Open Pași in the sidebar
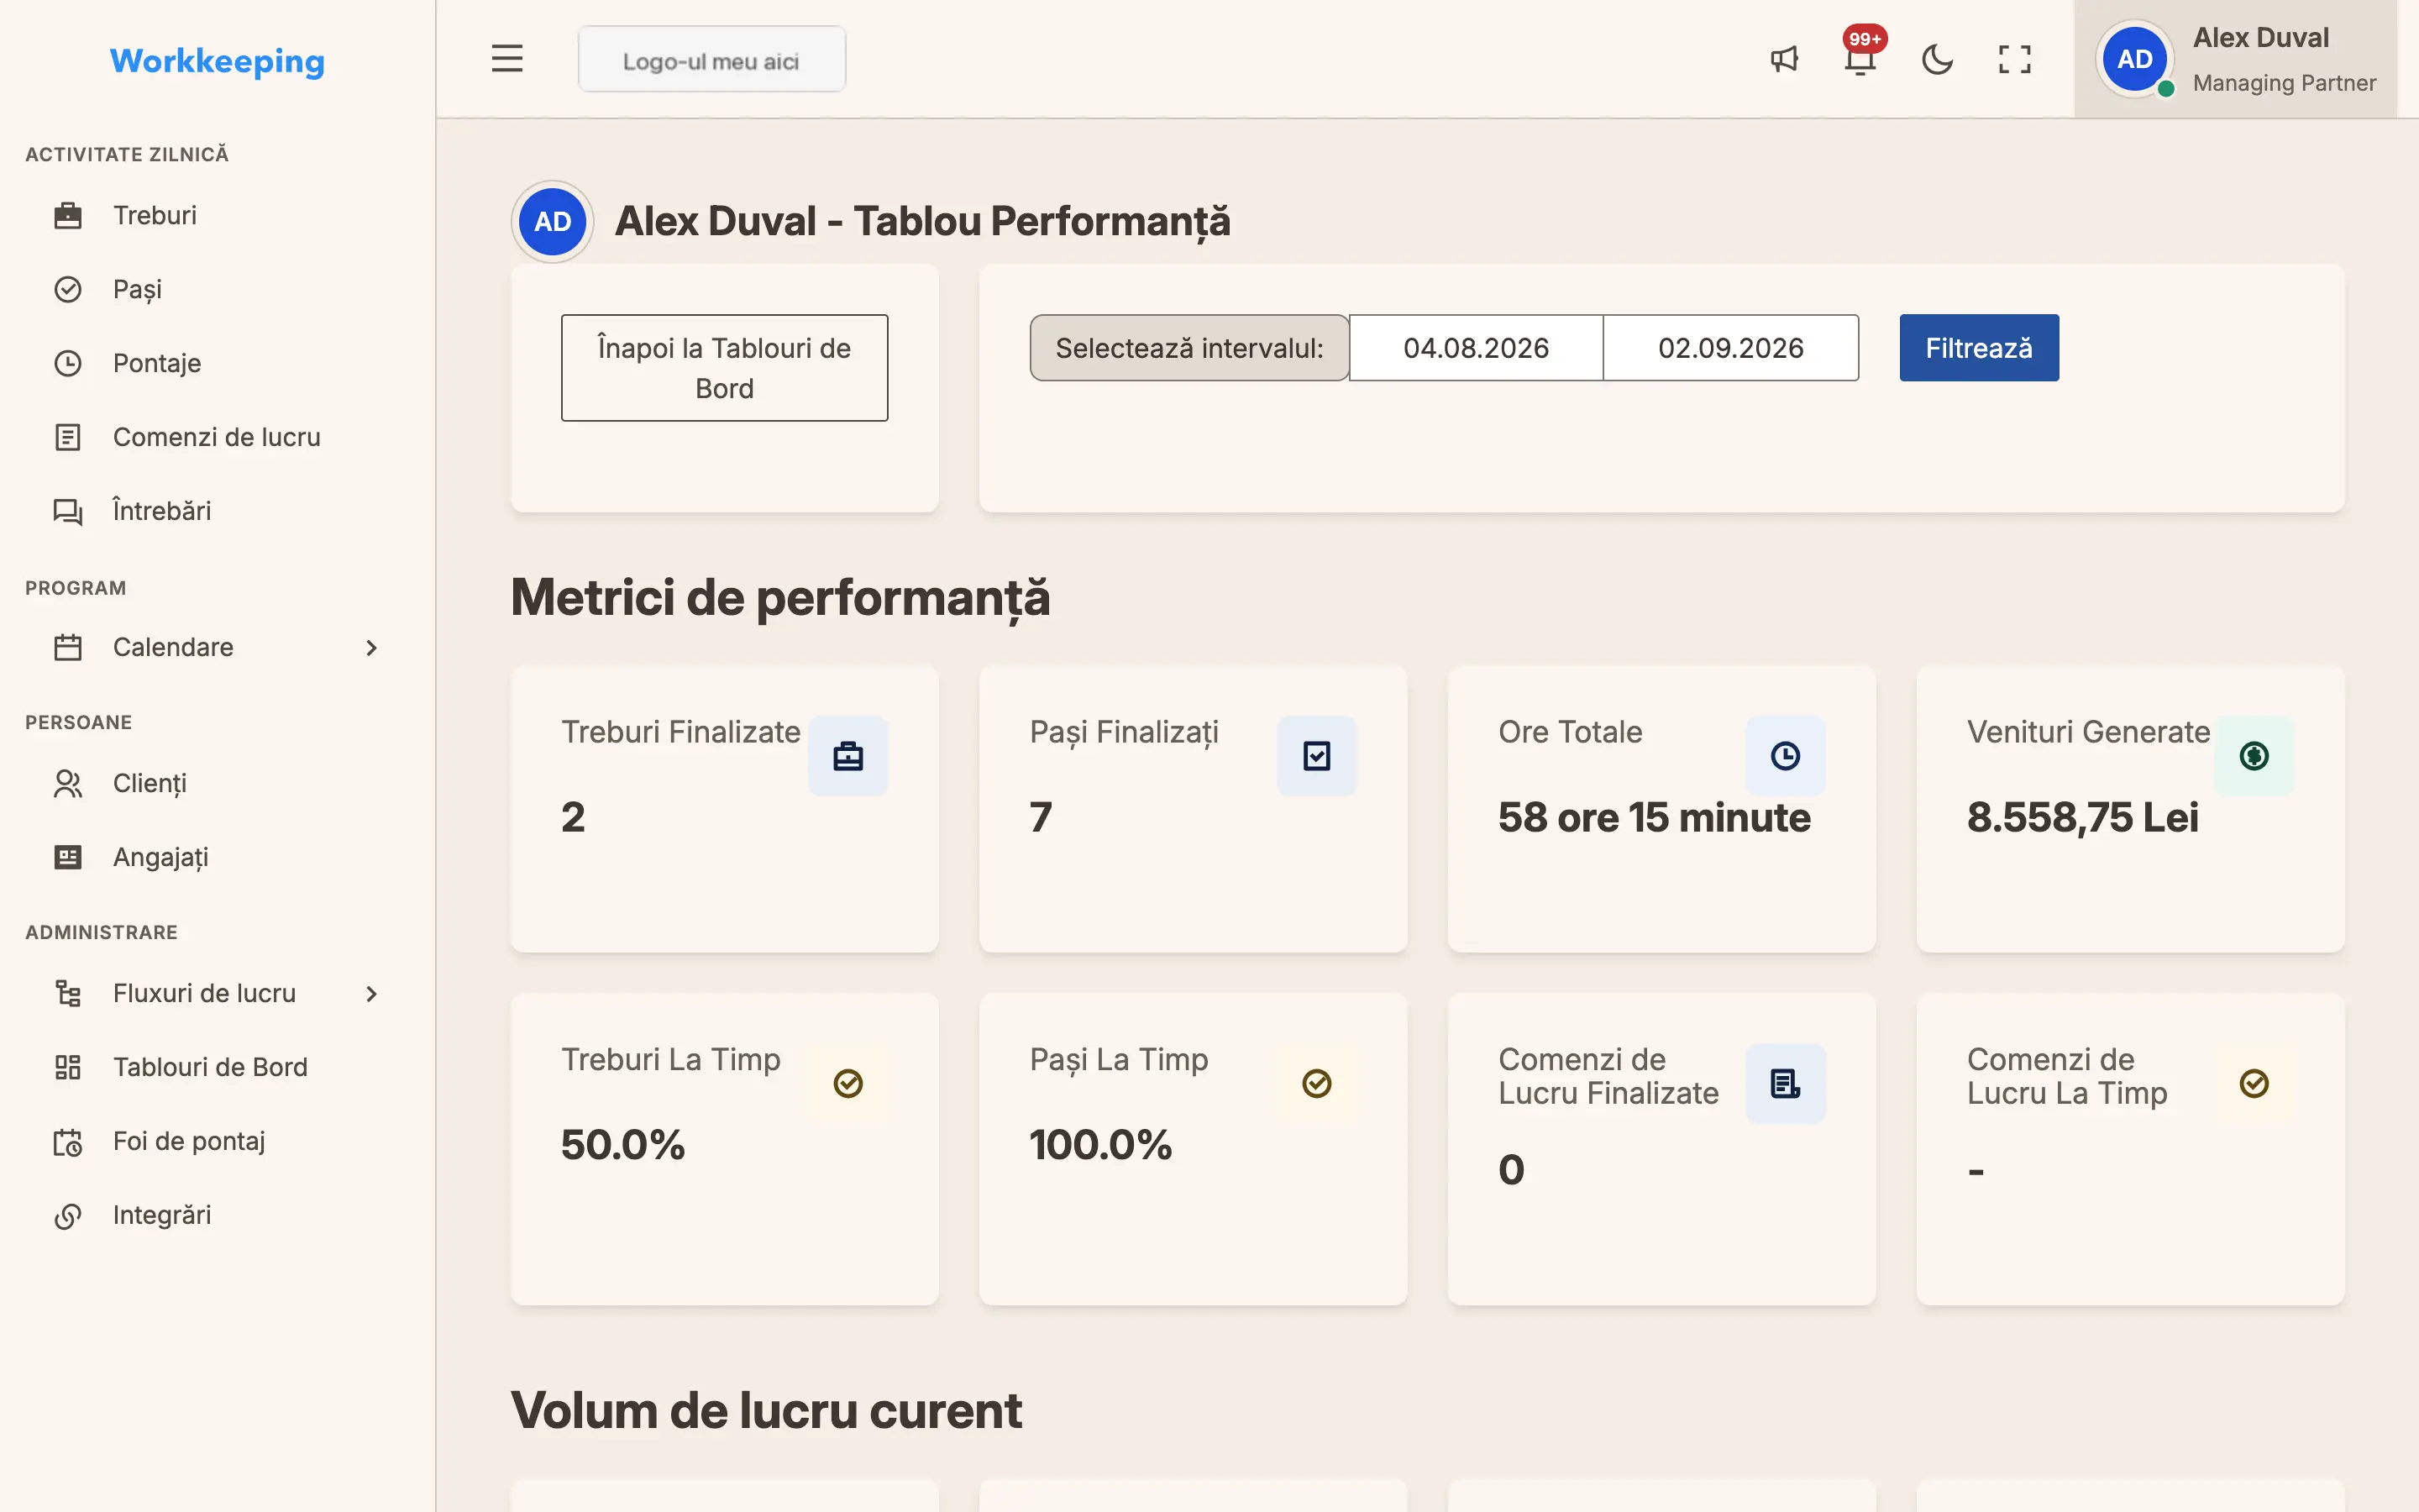This screenshot has width=2419, height=1512. point(217,289)
